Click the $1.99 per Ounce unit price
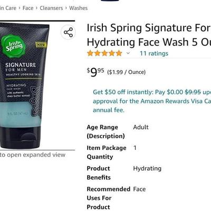 [127, 72]
